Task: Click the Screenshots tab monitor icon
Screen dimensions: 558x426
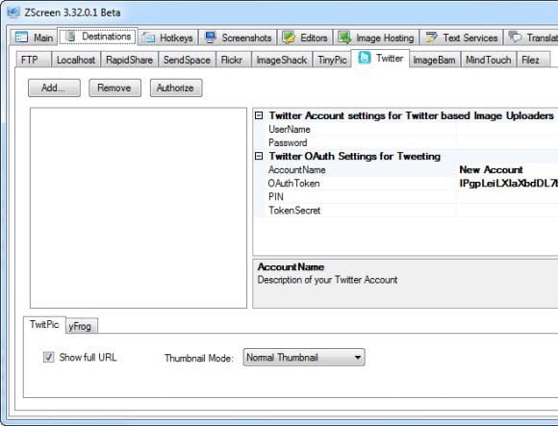Action: (x=211, y=38)
